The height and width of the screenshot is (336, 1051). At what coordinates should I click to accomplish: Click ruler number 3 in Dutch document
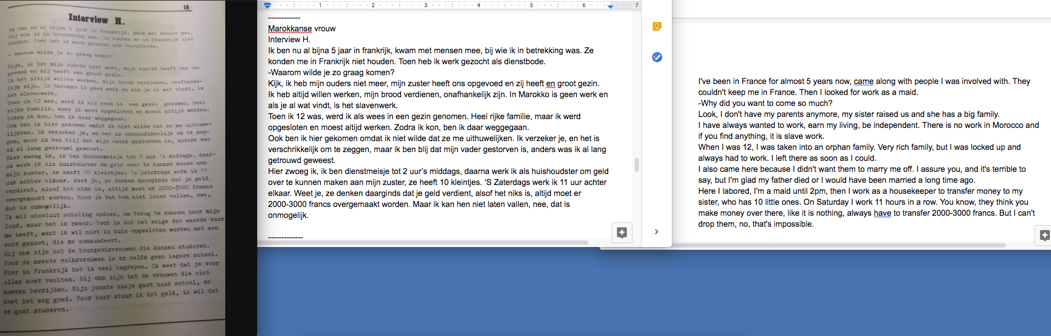point(425,5)
